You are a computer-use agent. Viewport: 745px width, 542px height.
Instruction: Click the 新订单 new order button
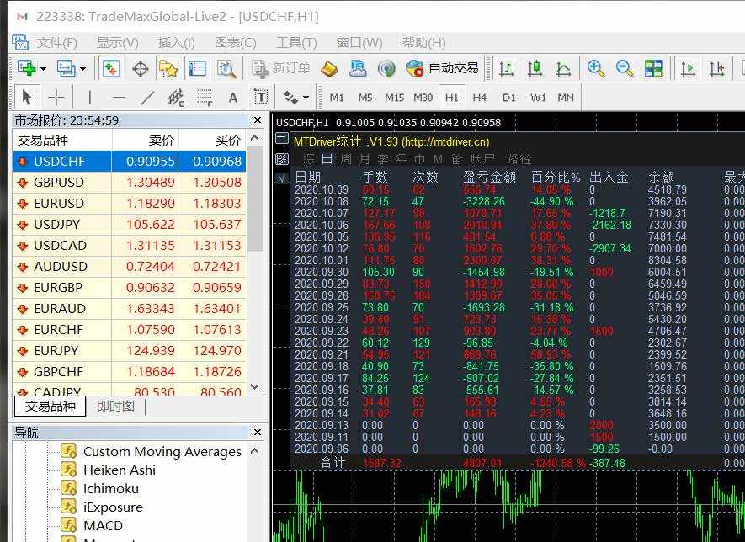click(x=281, y=68)
